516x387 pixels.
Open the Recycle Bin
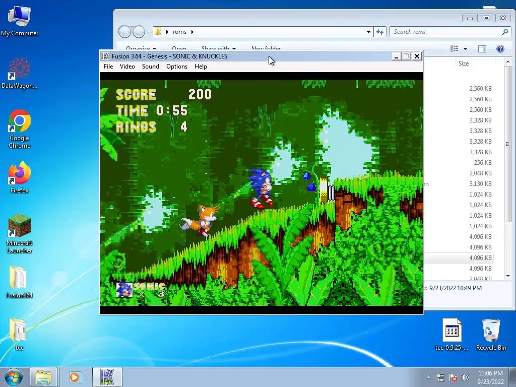pyautogui.click(x=491, y=335)
